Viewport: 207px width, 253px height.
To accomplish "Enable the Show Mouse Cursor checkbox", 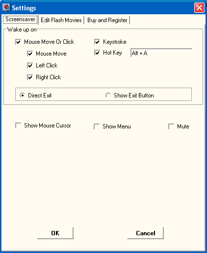I will click(18, 126).
